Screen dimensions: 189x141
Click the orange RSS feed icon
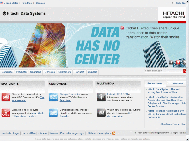pyautogui.click(x=114, y=133)
